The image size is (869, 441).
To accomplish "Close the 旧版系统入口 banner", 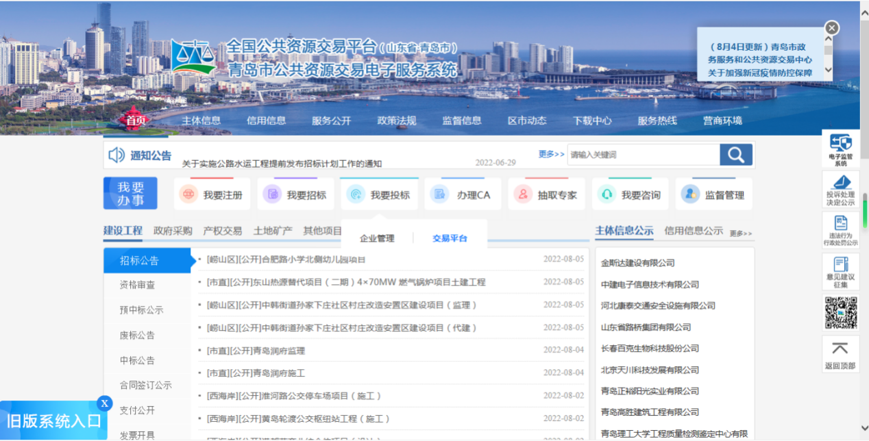I will coord(104,403).
